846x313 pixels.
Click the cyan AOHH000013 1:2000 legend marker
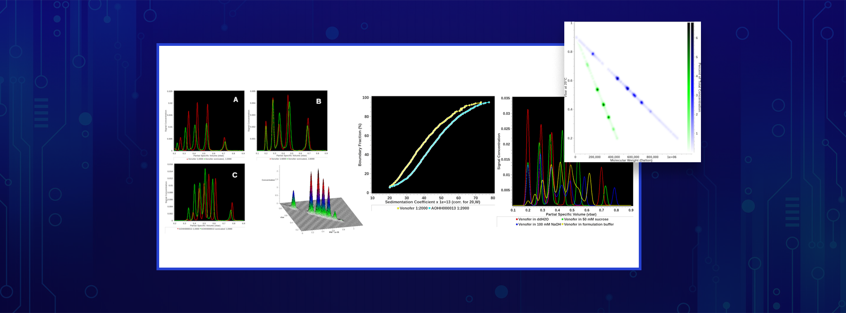[x=429, y=209]
